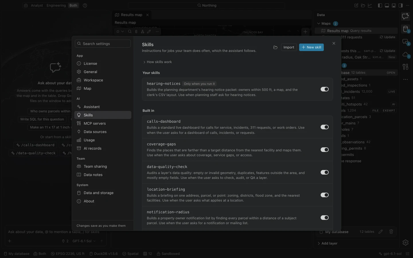Click the chart icon in top bar
Viewport: 413px width, 258px height.
point(370,5)
